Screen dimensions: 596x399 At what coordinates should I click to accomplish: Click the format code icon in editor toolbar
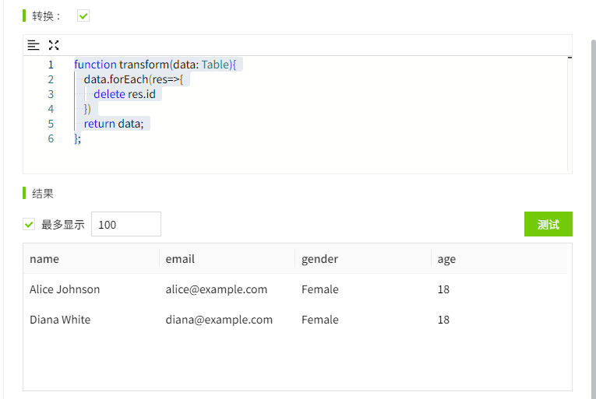[x=33, y=45]
